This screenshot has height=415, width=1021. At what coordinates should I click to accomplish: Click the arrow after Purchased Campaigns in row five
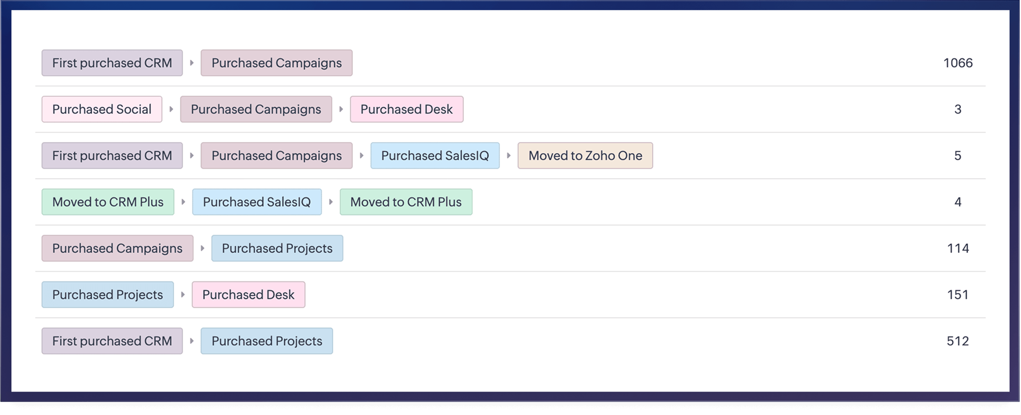pyautogui.click(x=202, y=248)
